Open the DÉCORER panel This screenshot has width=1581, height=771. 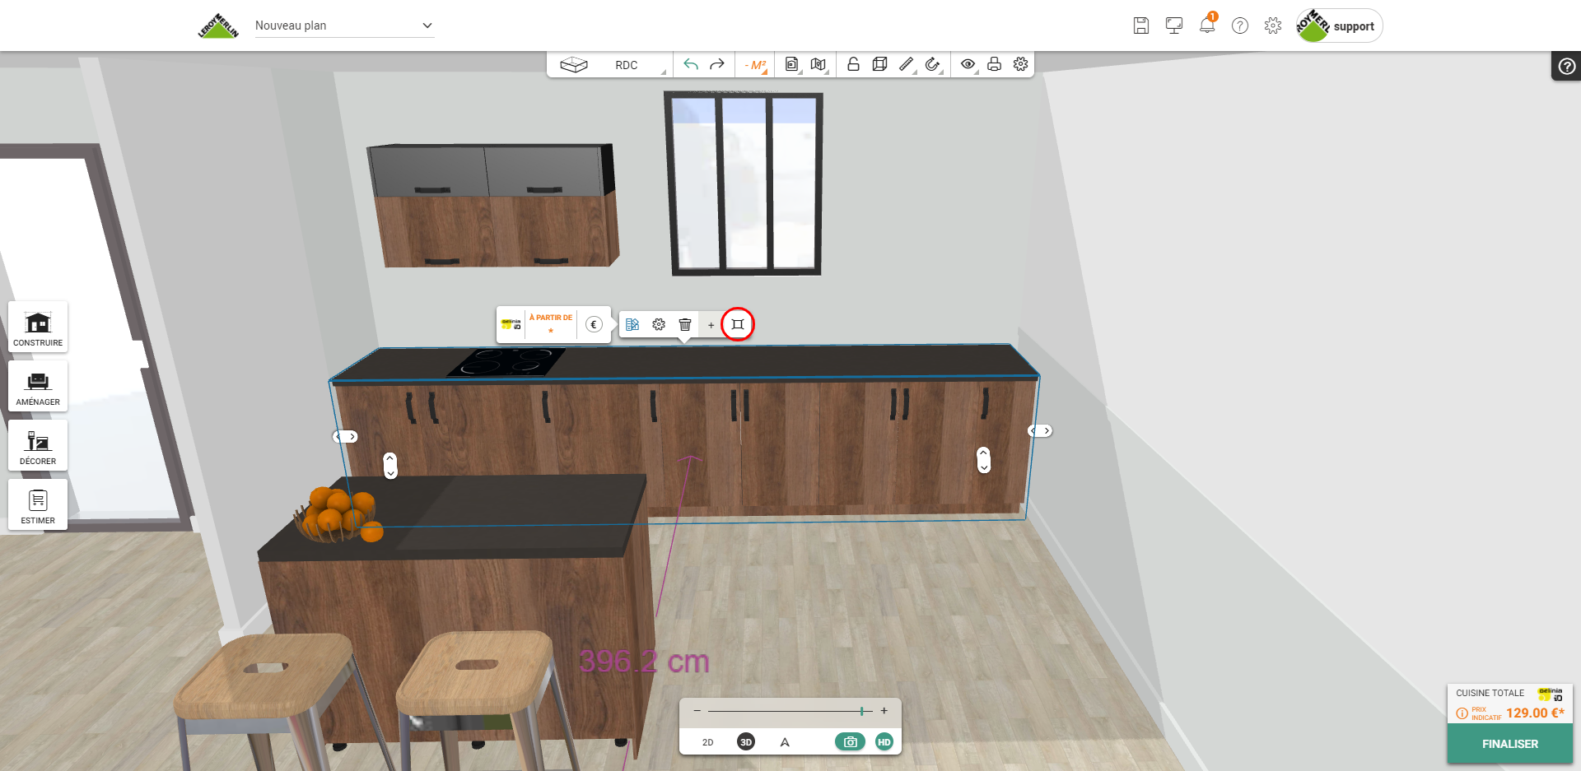[38, 446]
